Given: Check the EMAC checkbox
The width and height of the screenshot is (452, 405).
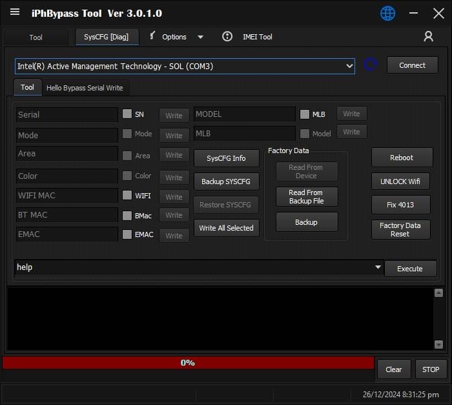Looking at the screenshot, I should tap(127, 234).
